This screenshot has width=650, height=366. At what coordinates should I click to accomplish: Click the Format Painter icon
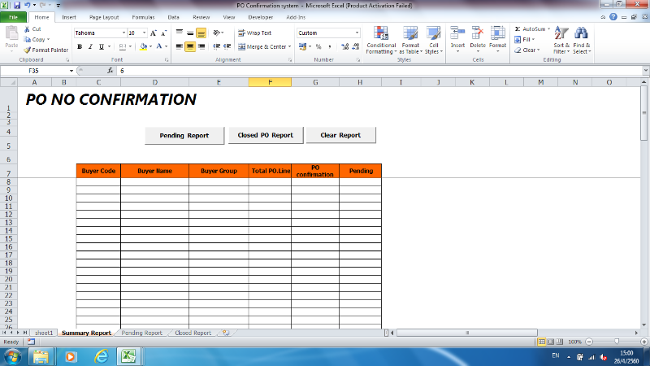[x=27, y=50]
